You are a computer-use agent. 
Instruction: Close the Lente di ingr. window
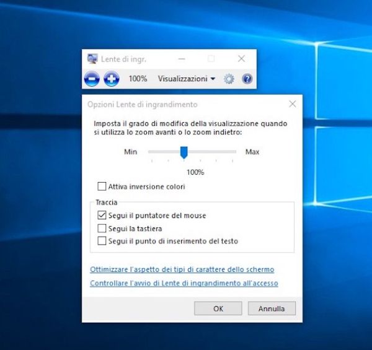(241, 59)
